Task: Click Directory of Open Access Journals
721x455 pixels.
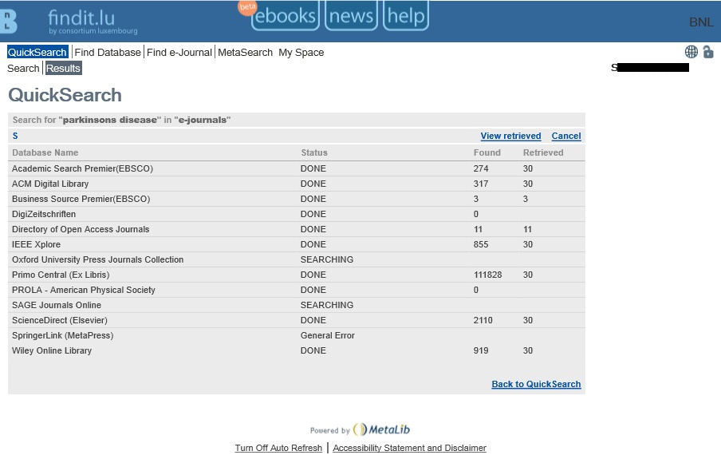Action: coord(81,229)
